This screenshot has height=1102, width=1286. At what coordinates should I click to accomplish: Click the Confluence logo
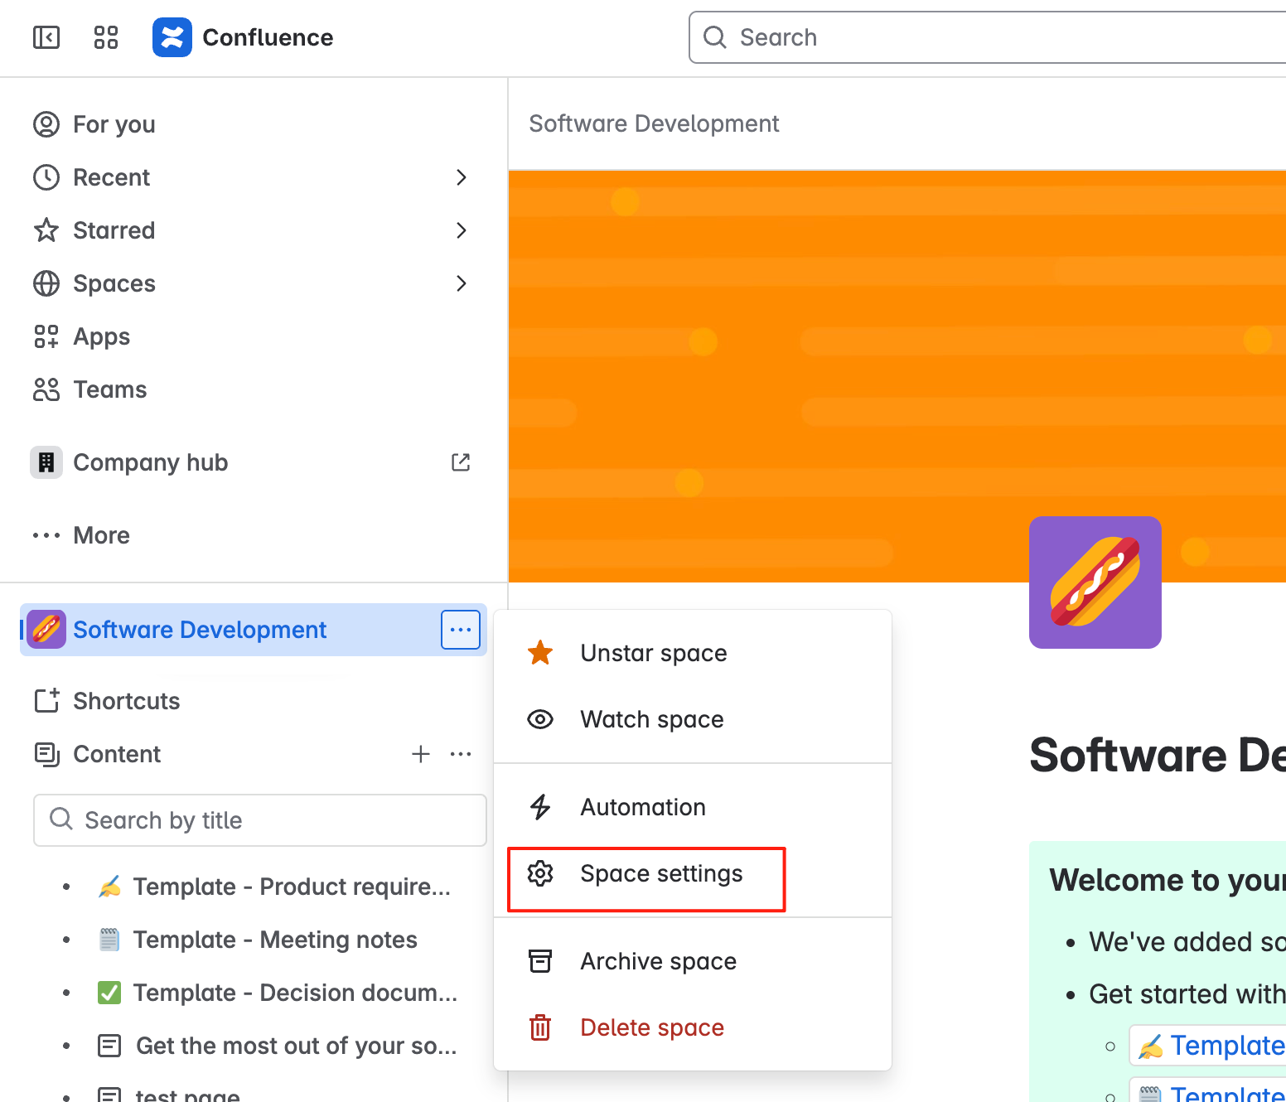click(x=243, y=37)
